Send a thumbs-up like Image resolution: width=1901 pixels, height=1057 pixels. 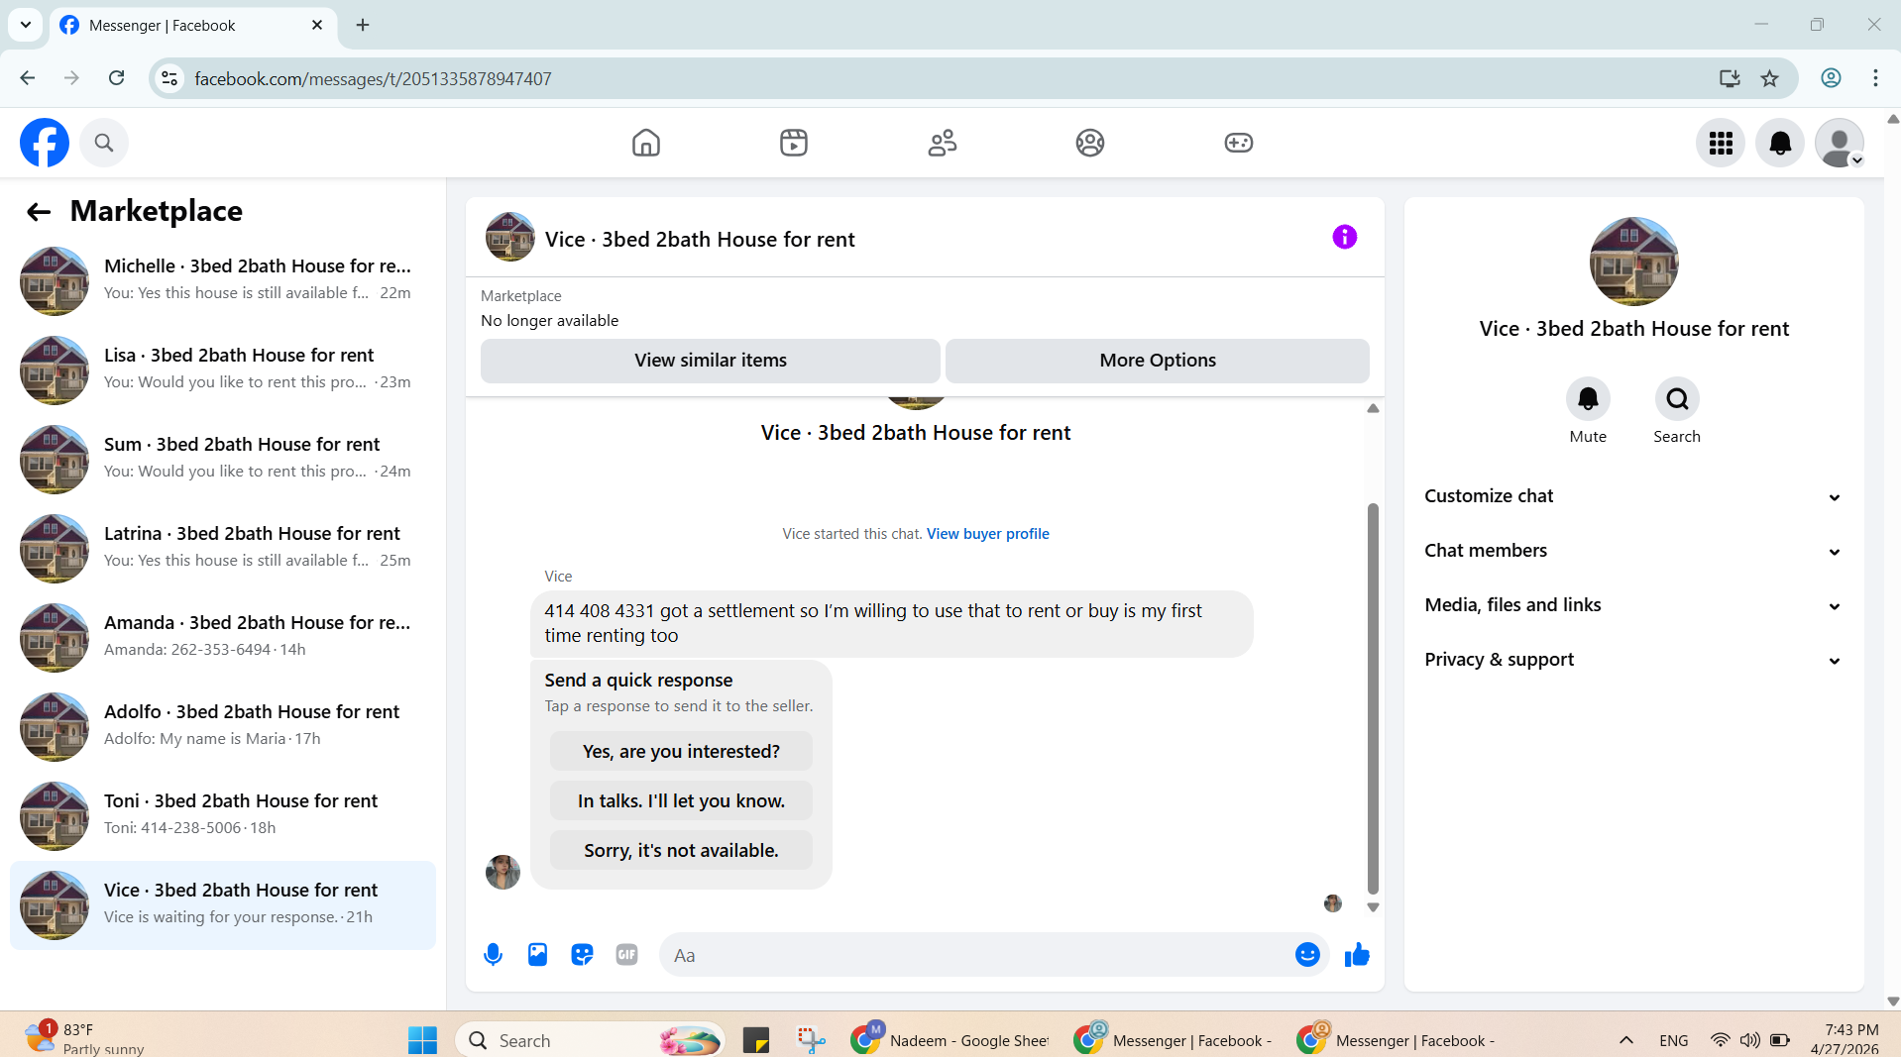[x=1357, y=955]
